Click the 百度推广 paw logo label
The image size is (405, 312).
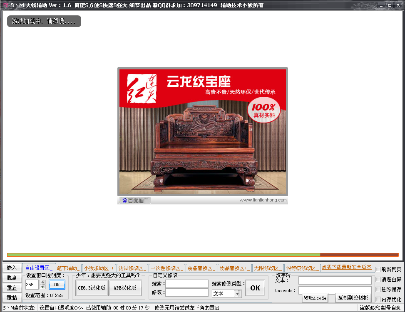point(135,200)
